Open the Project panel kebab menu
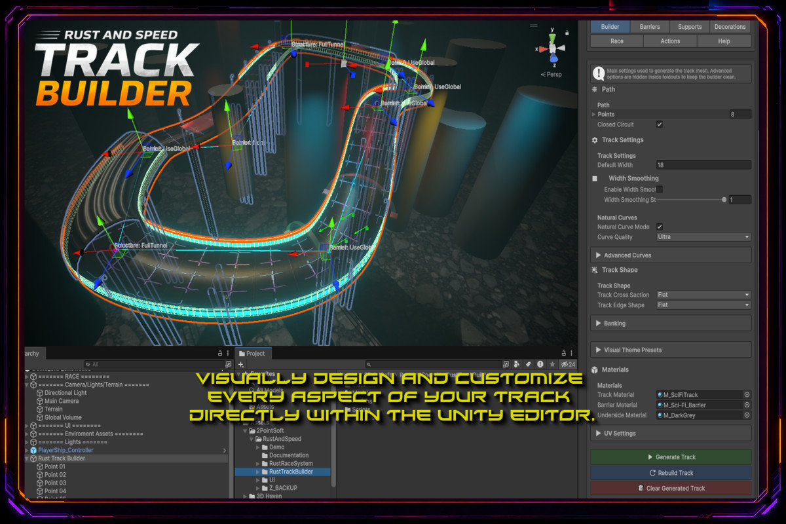Image resolution: width=786 pixels, height=524 pixels. click(572, 353)
